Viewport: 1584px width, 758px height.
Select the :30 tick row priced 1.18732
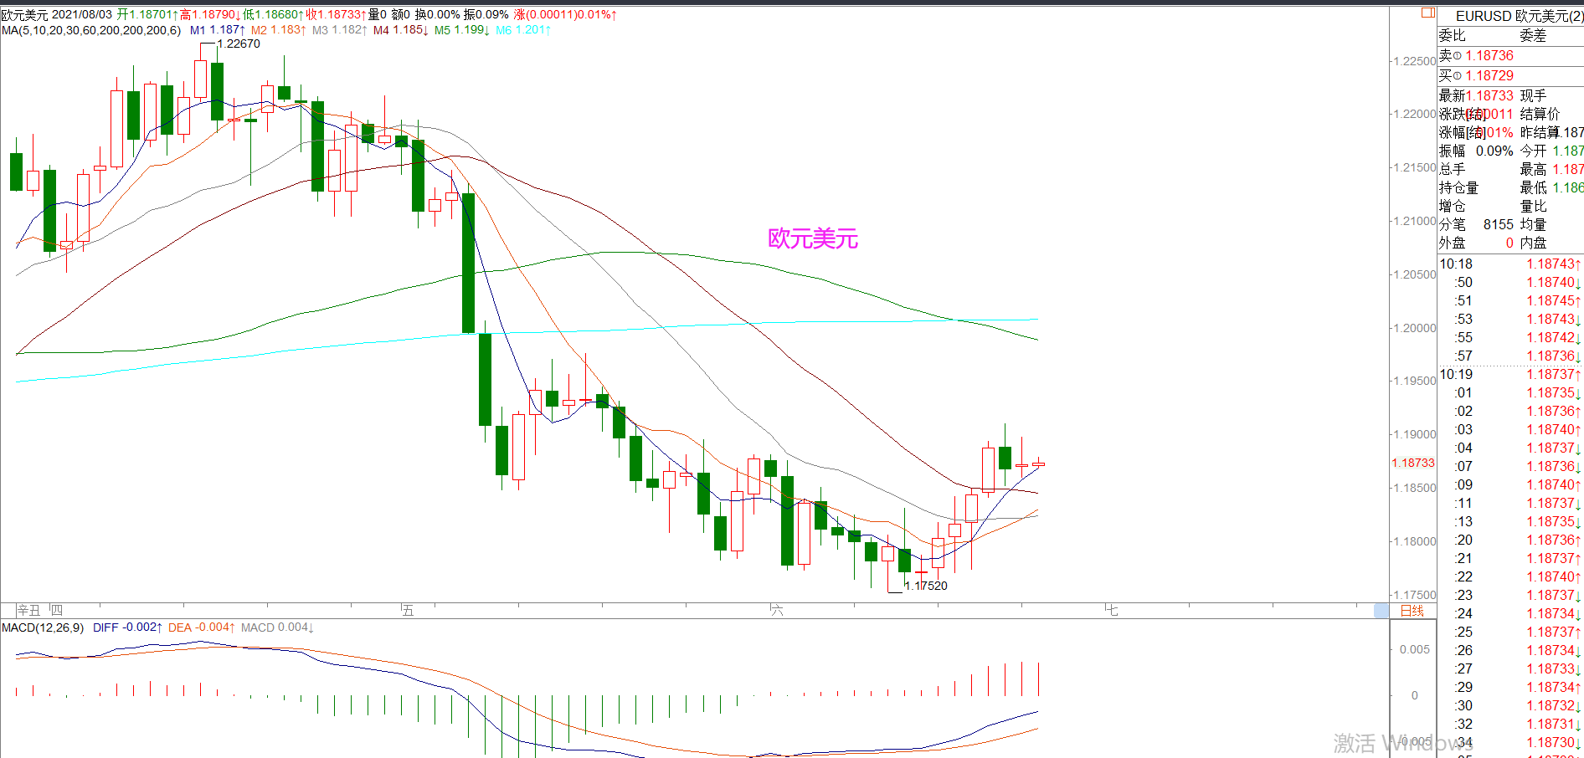point(1510,705)
